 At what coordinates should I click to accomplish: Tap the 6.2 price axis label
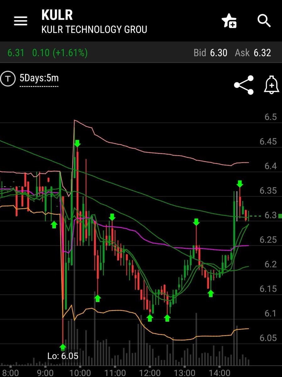(x=270, y=265)
